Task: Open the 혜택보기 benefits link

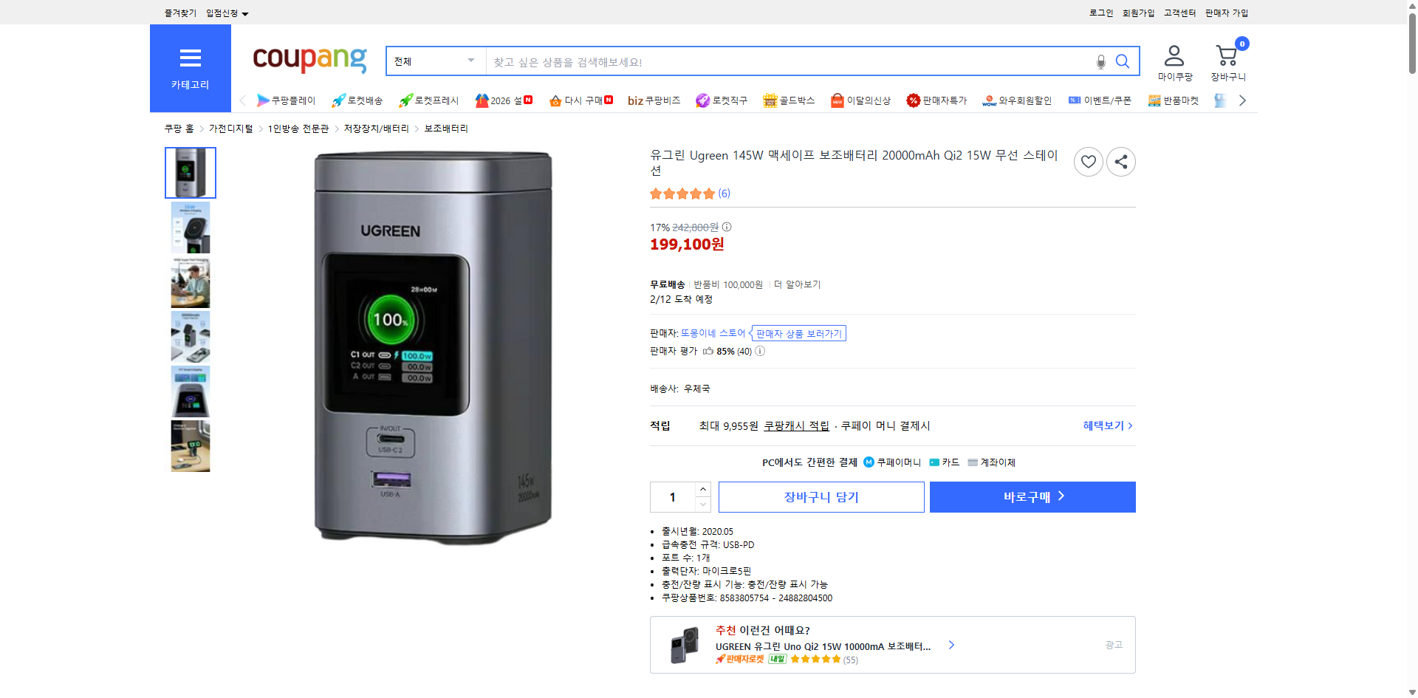Action: (1104, 425)
